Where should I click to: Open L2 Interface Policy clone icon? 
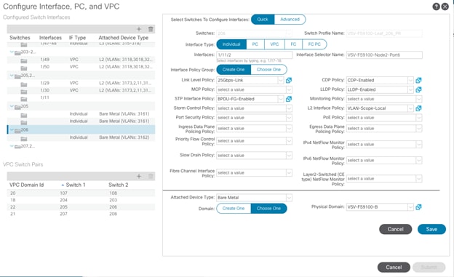coord(418,108)
